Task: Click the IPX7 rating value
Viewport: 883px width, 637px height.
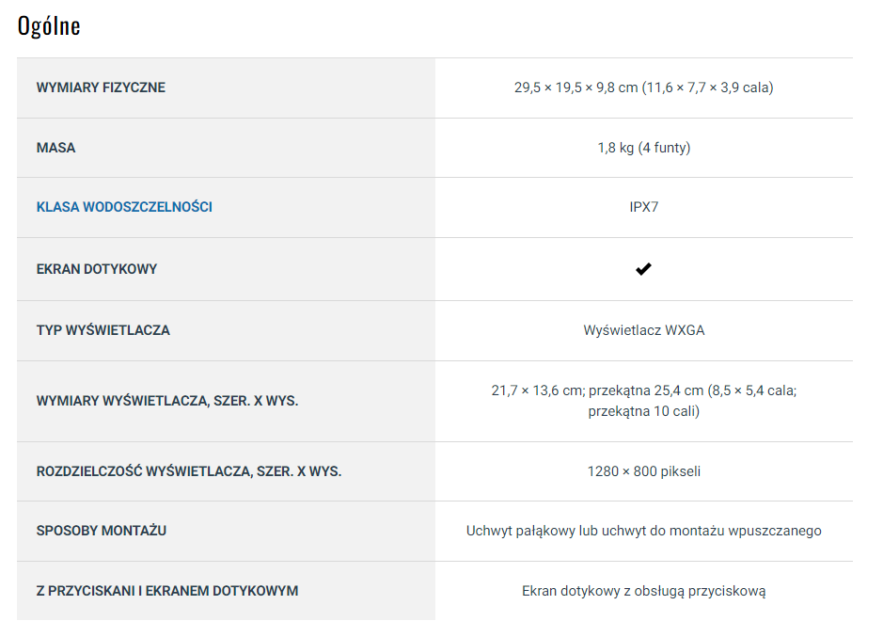Action: click(643, 207)
